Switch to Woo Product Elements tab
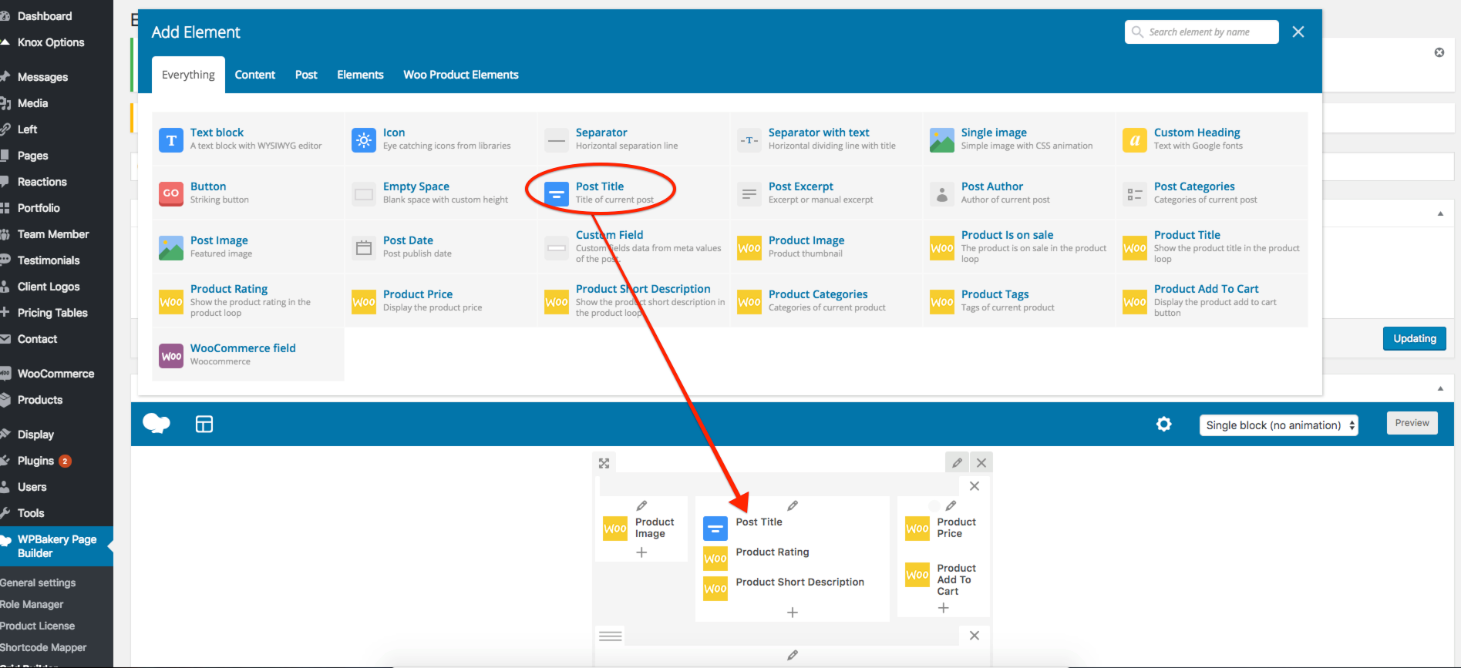Screen dimensions: 1461x668 pyautogui.click(x=461, y=75)
